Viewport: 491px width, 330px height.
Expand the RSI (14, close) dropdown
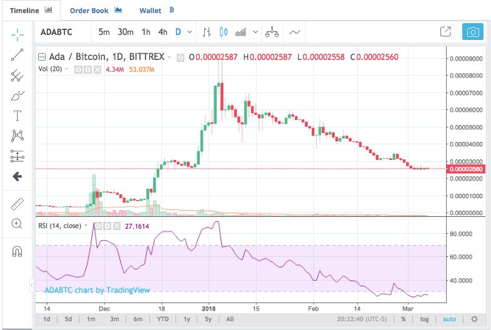tap(86, 226)
